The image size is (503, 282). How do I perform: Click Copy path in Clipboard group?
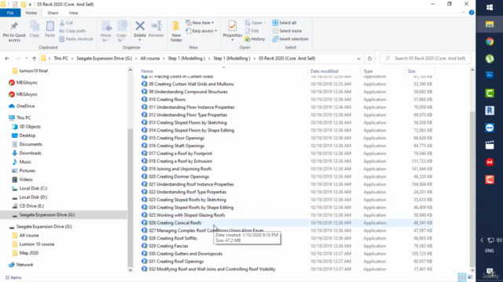pyautogui.click(x=72, y=31)
